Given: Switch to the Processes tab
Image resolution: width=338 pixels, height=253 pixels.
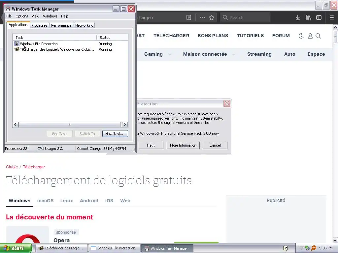Looking at the screenshot, I should [x=39, y=25].
